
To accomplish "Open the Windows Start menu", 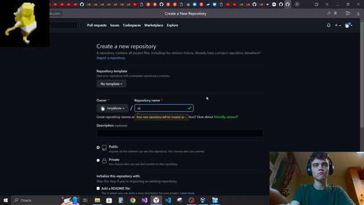I will [6, 200].
